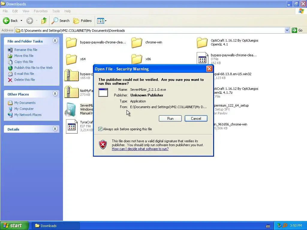Select the bypass-paywalls-chrome-clean folder icon
307x230 pixels.
pos(71,43)
